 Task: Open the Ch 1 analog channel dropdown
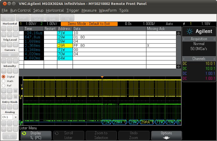[10, 117]
